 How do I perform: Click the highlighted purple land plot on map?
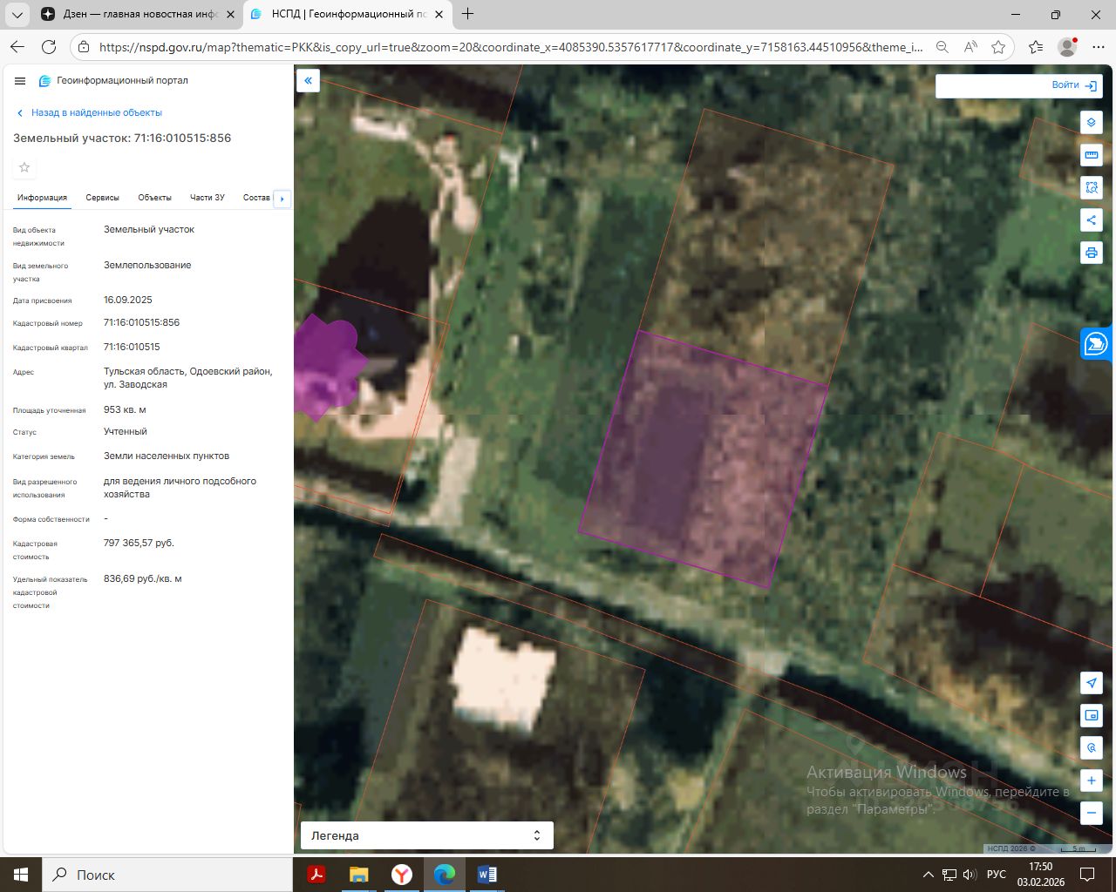[x=703, y=458]
